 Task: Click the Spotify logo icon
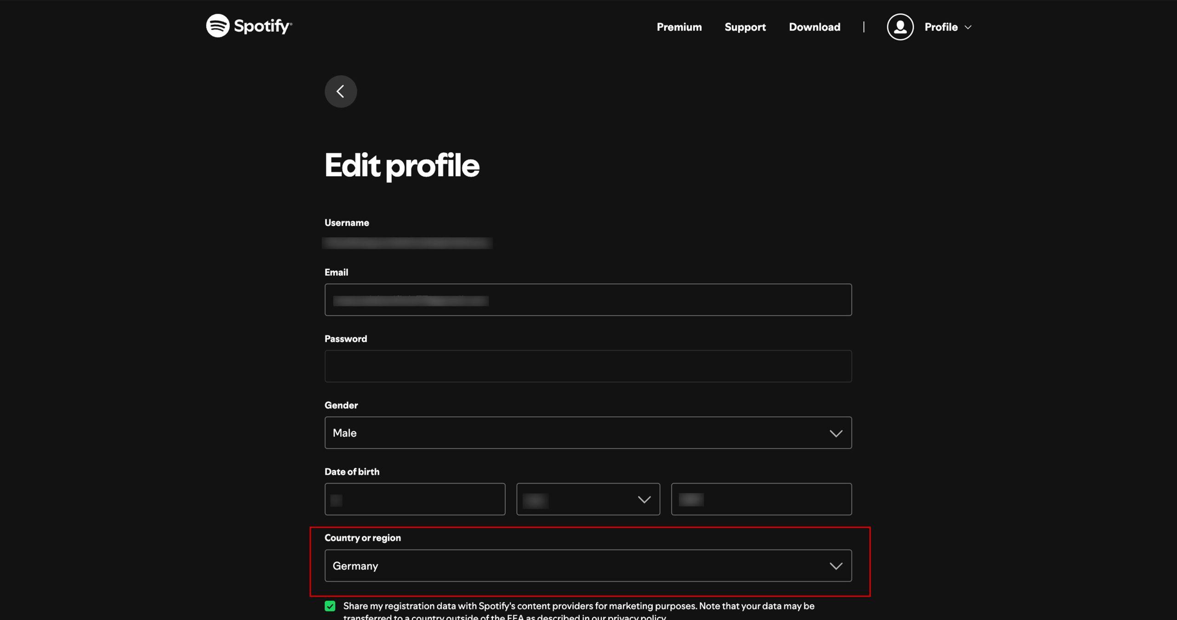coord(217,26)
